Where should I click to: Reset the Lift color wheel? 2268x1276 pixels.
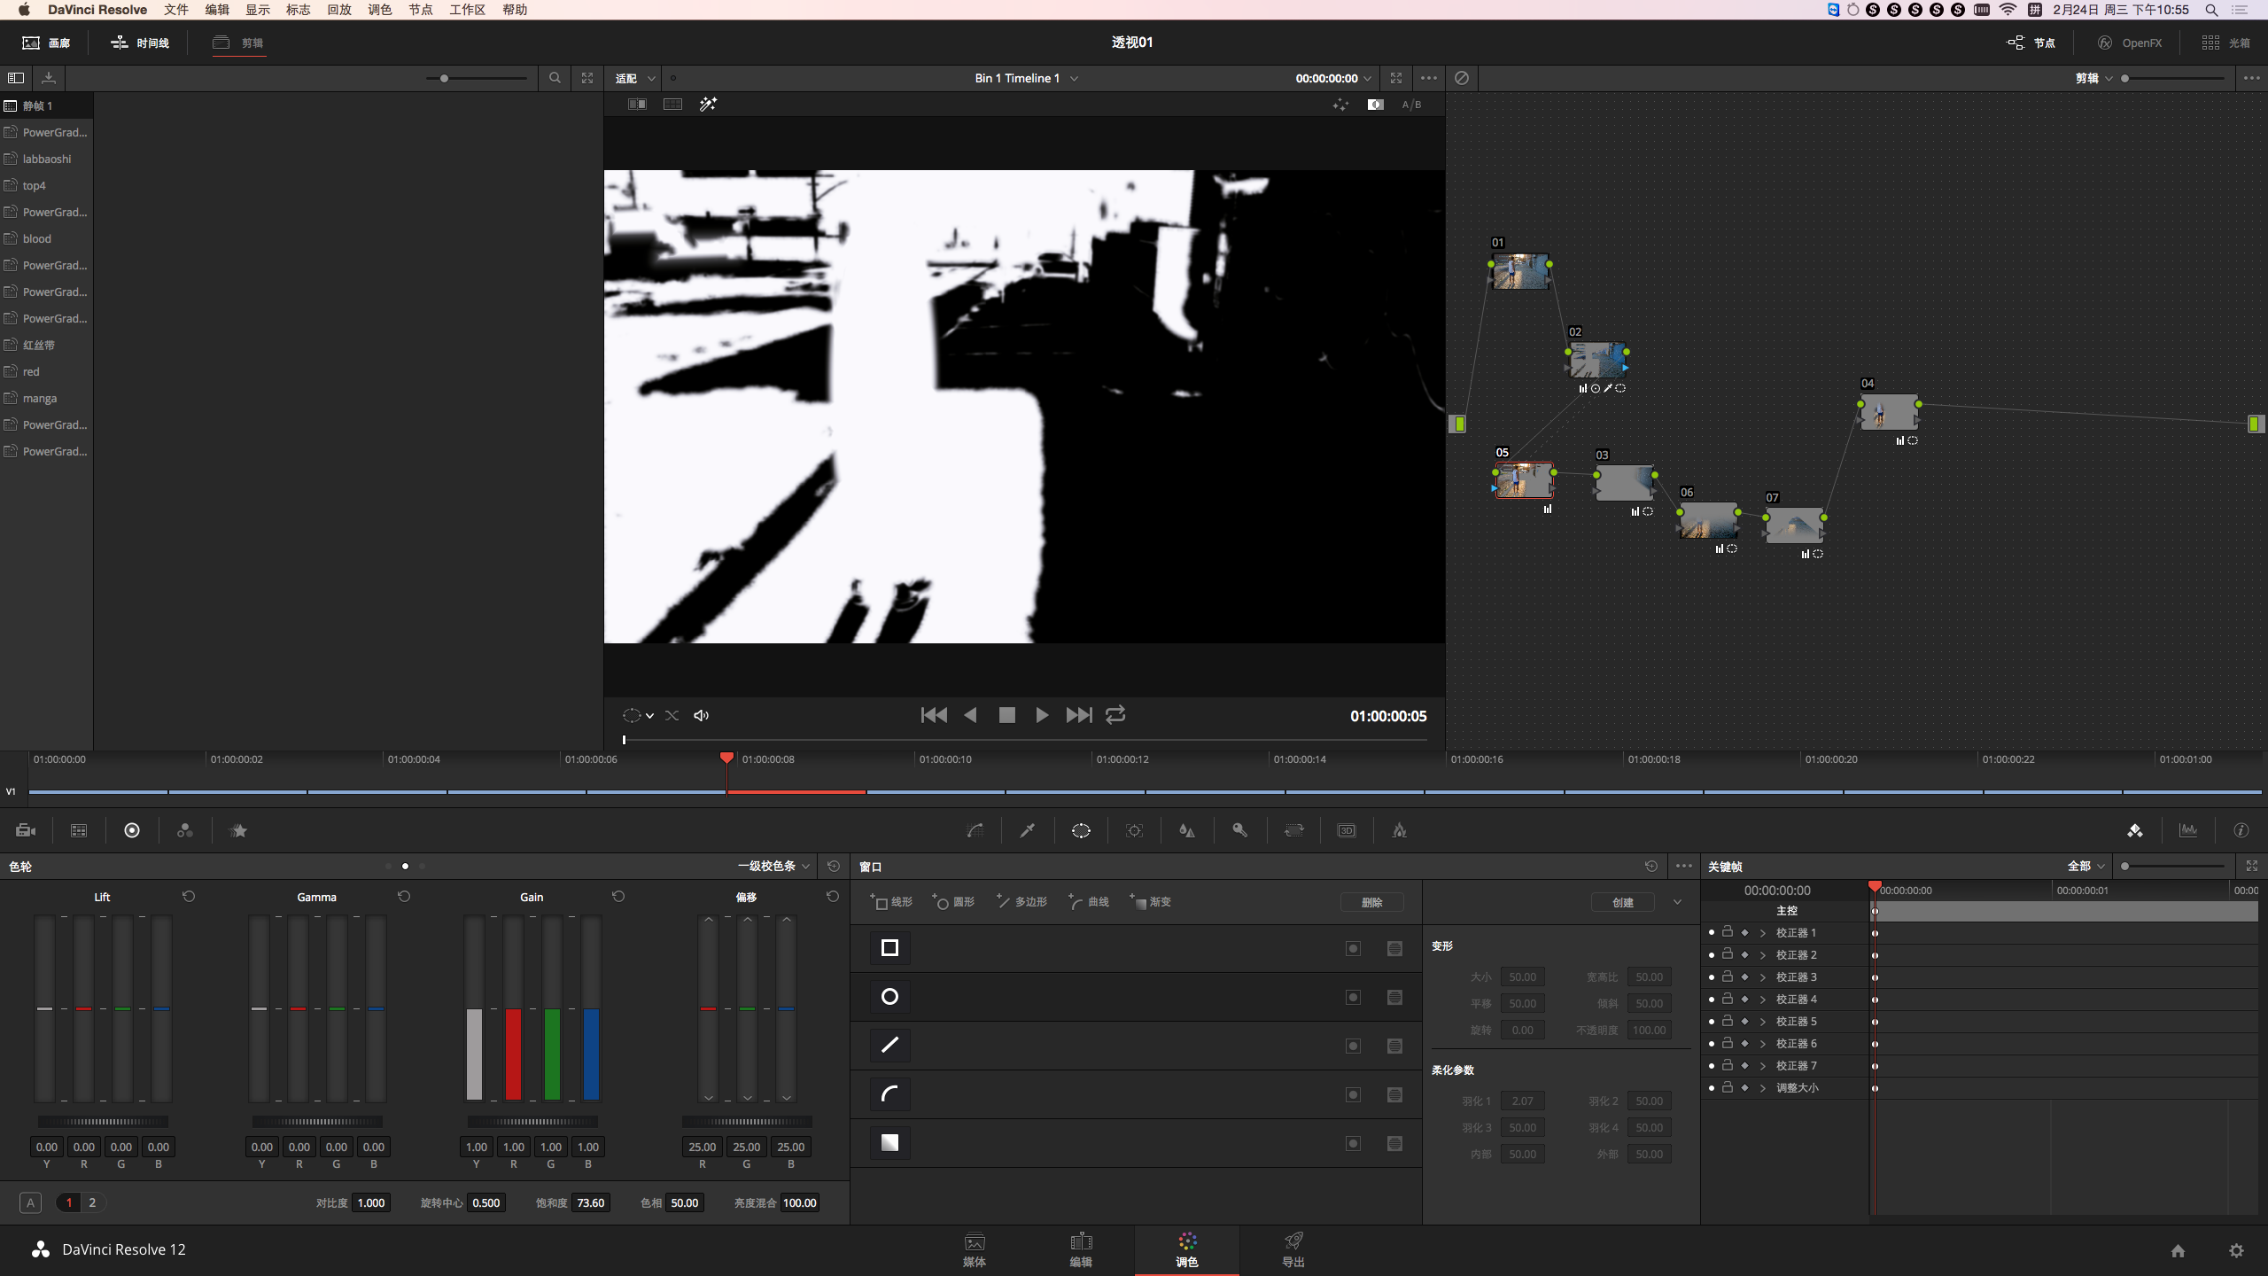click(x=189, y=897)
